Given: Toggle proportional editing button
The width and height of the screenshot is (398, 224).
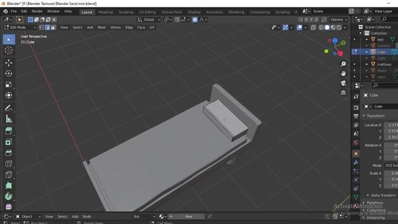Looking at the screenshot, I should tap(195, 19).
